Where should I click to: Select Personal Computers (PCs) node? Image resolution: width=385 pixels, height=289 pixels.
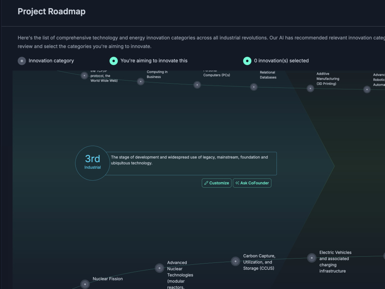pos(197,85)
